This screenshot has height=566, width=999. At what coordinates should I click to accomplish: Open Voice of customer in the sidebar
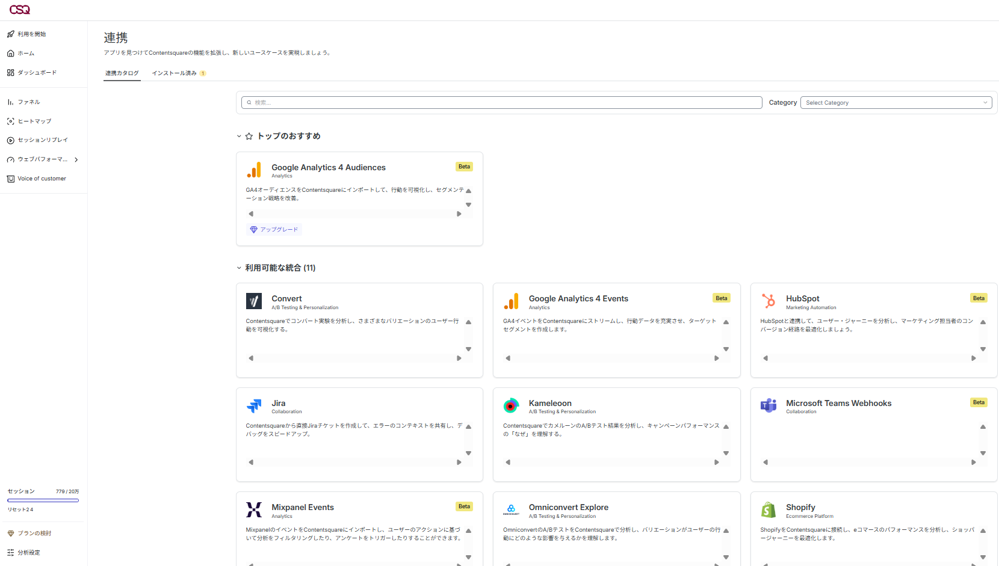click(x=36, y=179)
